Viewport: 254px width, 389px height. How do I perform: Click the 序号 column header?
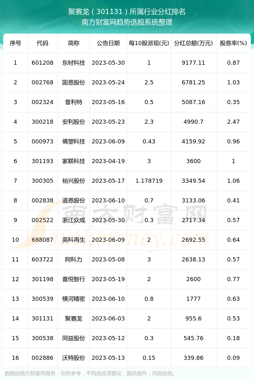click(x=15, y=43)
